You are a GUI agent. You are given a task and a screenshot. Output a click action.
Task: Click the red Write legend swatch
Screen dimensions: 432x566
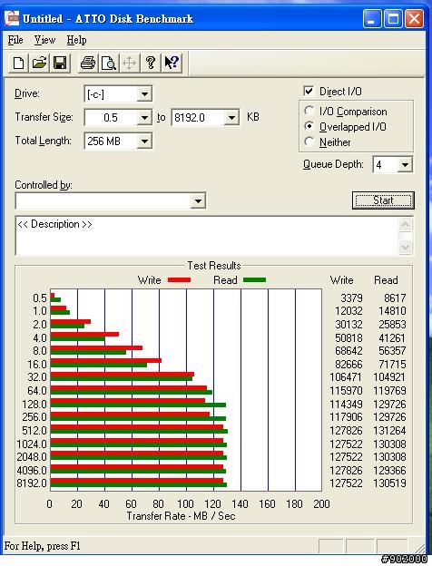[179, 279]
